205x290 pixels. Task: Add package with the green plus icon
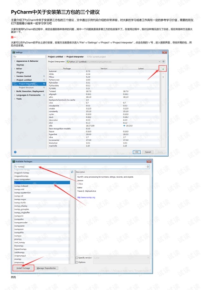pyautogui.click(x=163, y=69)
